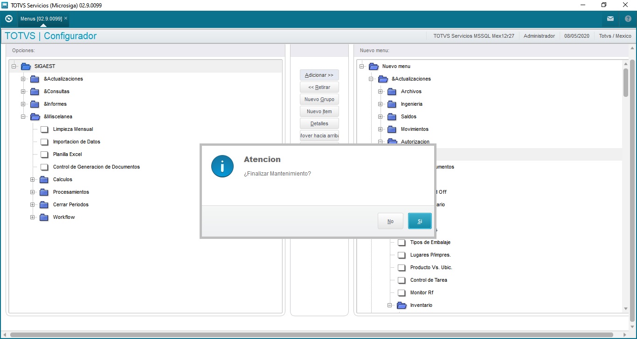Click the &Actualizaciones folder icon under SIGAEST
637x339 pixels.
[x=35, y=79]
